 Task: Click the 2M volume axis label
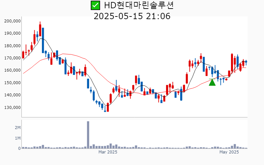coord(18,128)
